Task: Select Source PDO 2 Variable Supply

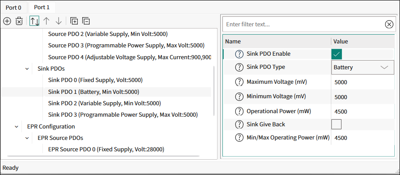Action: click(108, 34)
